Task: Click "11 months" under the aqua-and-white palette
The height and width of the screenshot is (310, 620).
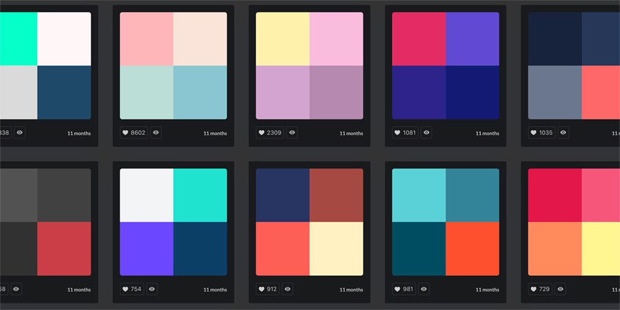Action: tap(79, 133)
